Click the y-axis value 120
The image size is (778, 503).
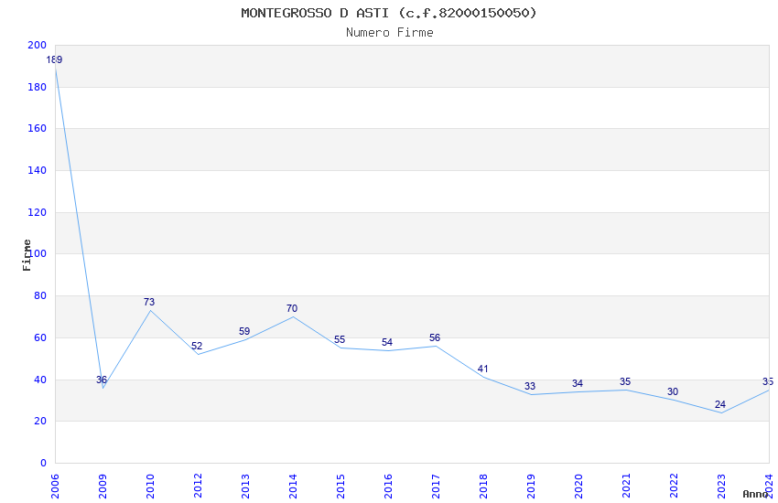tap(37, 212)
